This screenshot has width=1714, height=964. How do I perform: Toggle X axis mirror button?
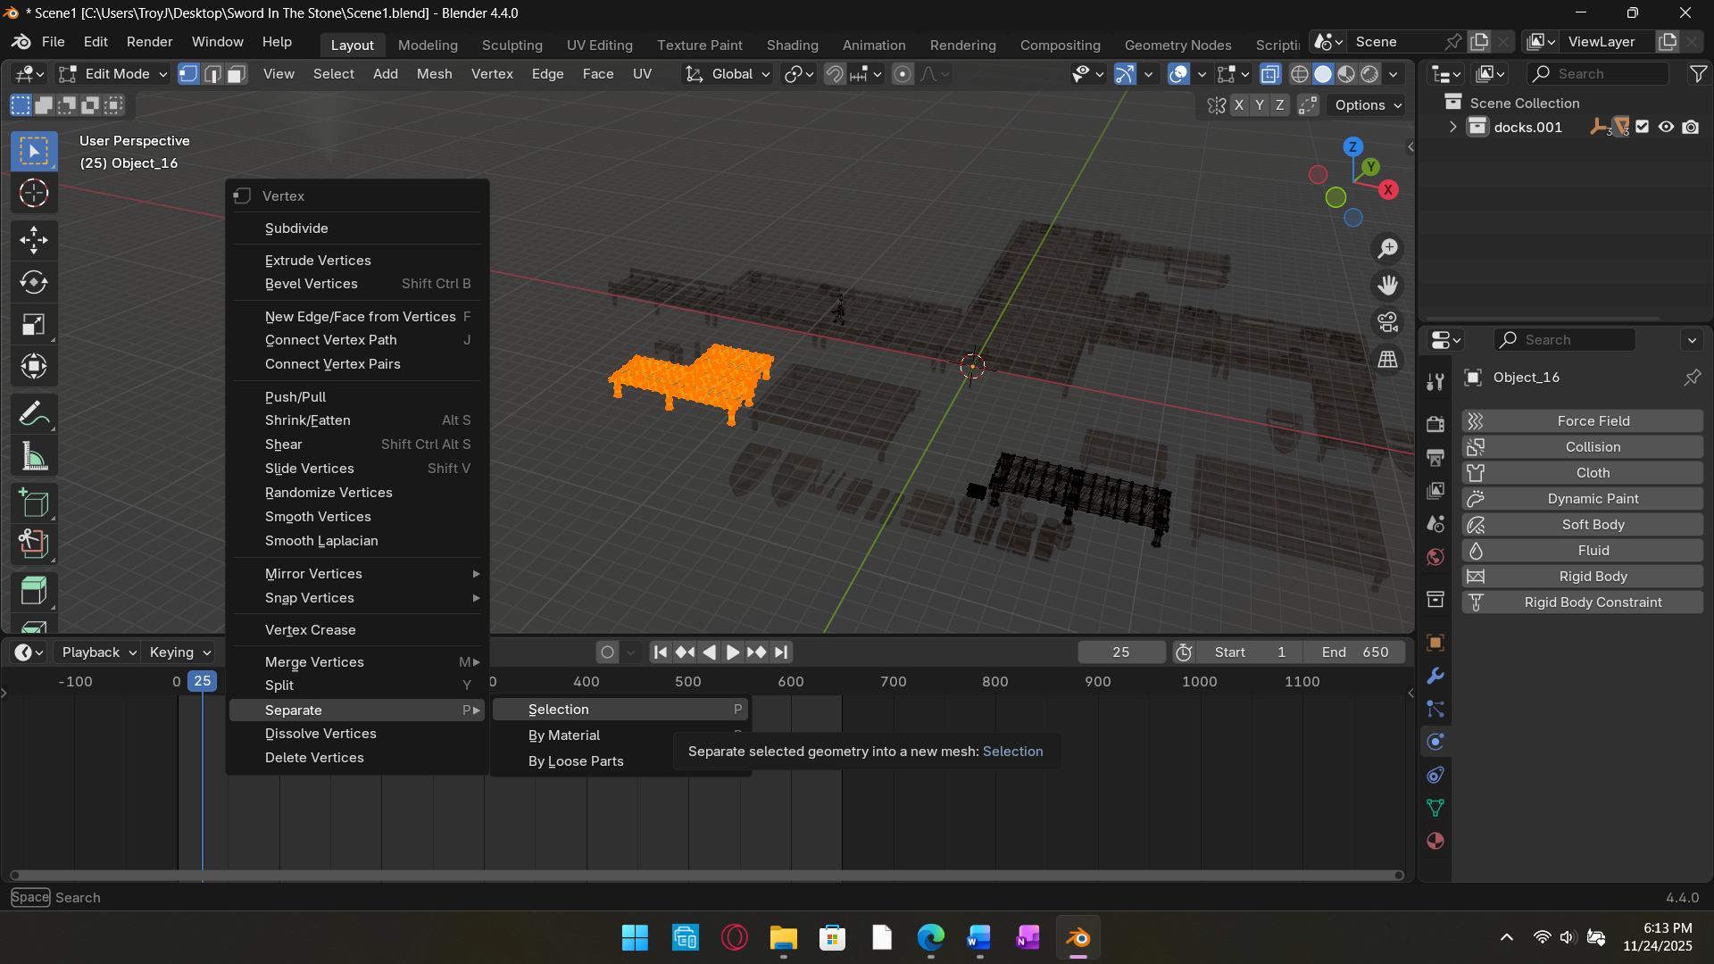(1239, 105)
